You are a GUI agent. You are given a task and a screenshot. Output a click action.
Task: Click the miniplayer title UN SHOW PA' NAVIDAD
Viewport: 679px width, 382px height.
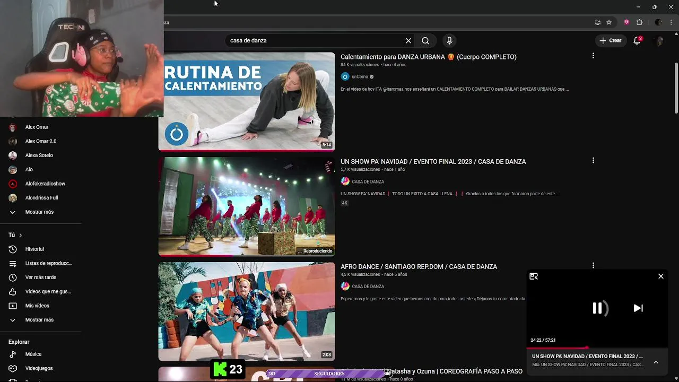(587, 357)
